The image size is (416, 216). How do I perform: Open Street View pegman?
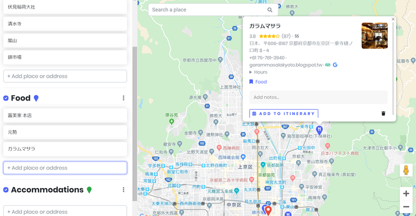tap(406, 170)
